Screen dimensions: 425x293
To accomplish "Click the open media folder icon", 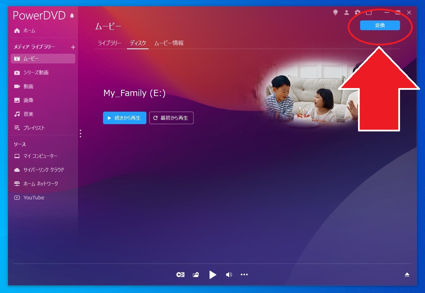I will (196, 275).
